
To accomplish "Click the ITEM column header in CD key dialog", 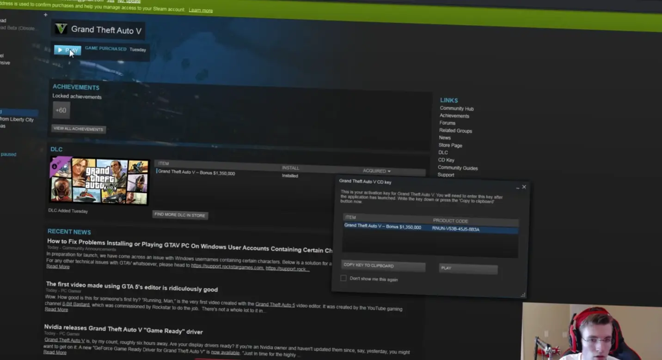I will pos(350,217).
